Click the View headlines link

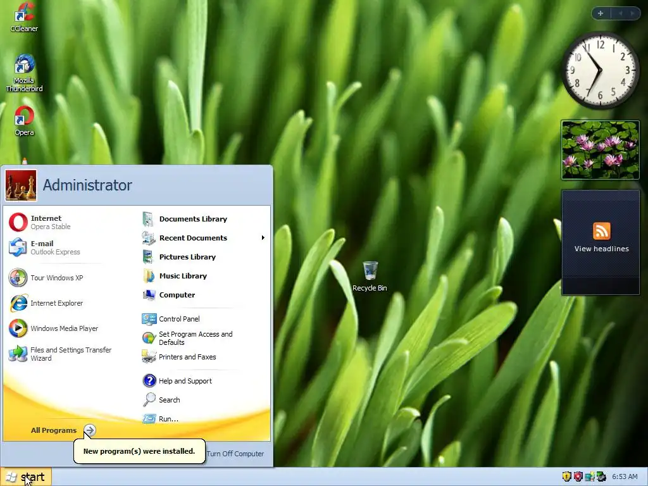[601, 249]
